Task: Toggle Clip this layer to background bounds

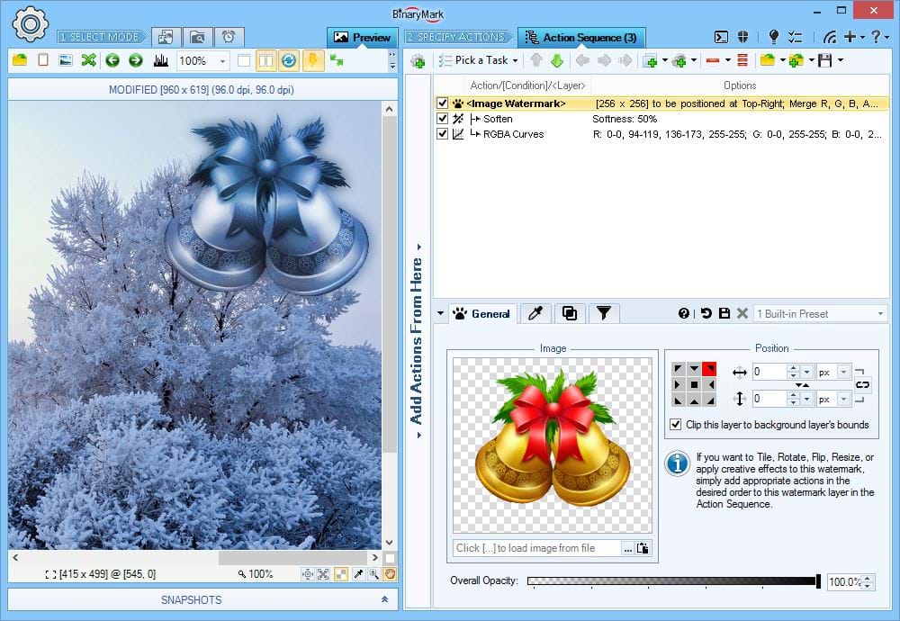Action: click(x=677, y=425)
